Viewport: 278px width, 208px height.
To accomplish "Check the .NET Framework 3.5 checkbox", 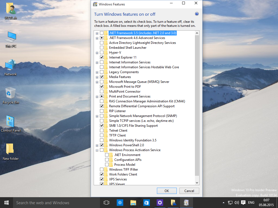I will click(102, 33).
